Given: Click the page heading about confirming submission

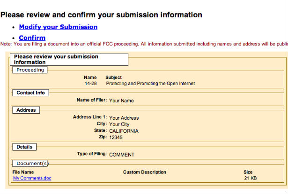Looking at the screenshot, I should click(101, 15).
